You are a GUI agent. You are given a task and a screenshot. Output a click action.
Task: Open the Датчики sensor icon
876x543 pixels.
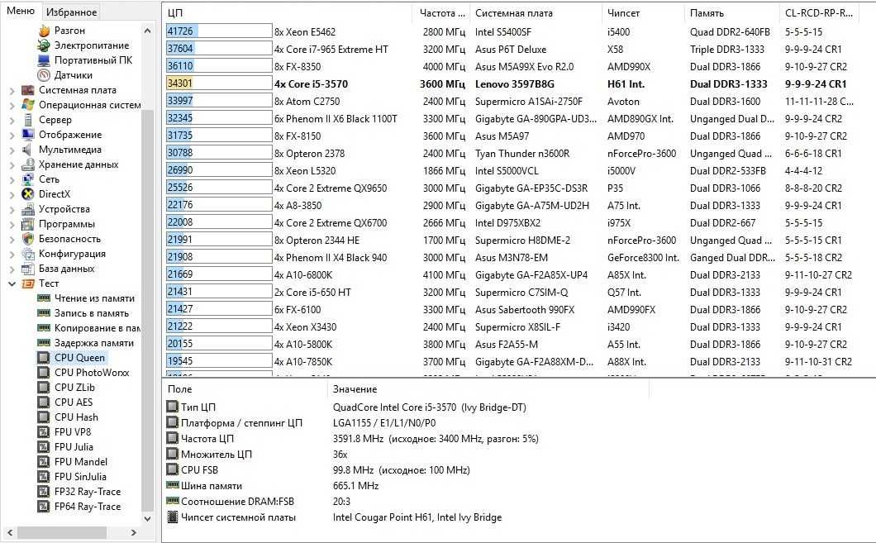(44, 75)
